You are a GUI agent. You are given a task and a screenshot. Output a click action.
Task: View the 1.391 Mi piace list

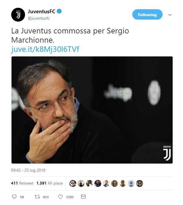tap(49, 183)
